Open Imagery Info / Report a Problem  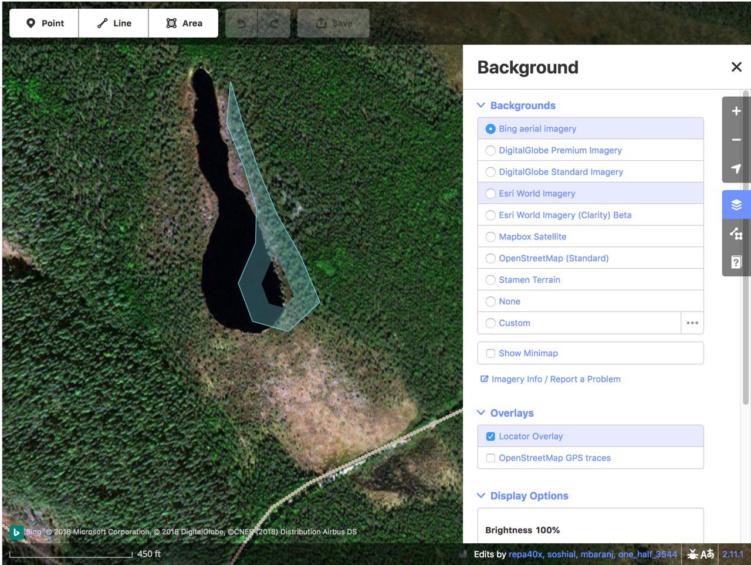click(x=550, y=379)
